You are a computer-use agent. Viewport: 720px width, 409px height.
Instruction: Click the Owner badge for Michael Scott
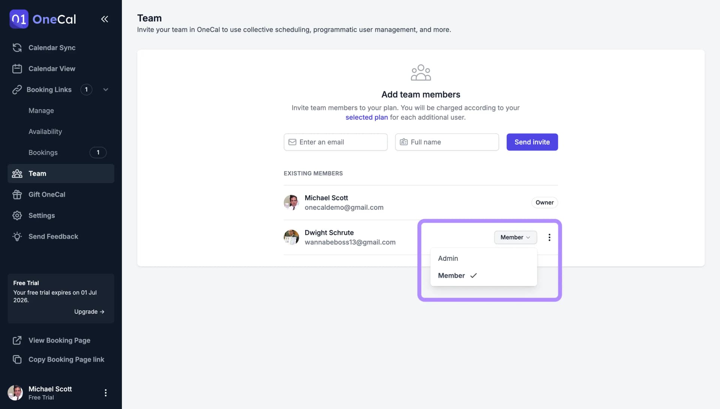(544, 203)
